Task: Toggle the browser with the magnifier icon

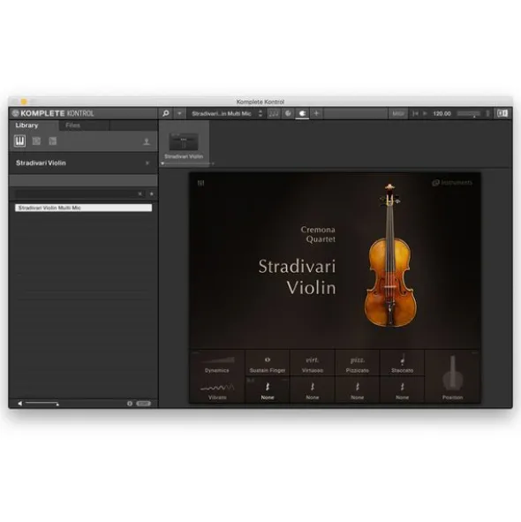Action: coord(165,114)
